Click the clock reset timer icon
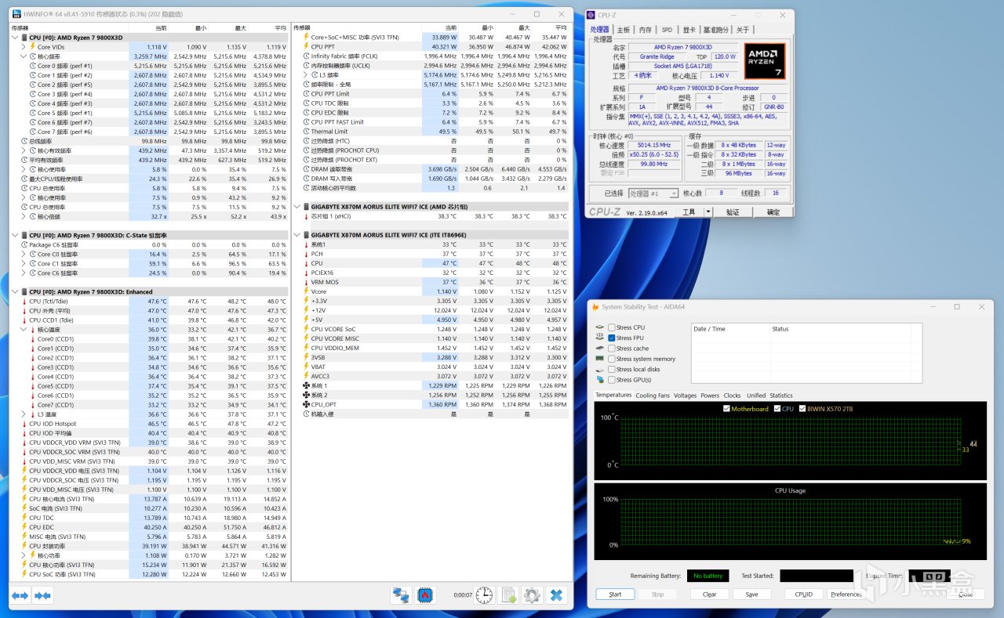1004x618 pixels. click(x=484, y=595)
